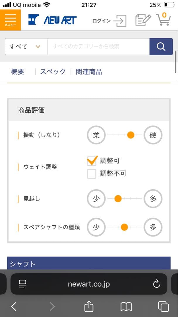
Task: Show Safari tabs overview
Action: 163,307
